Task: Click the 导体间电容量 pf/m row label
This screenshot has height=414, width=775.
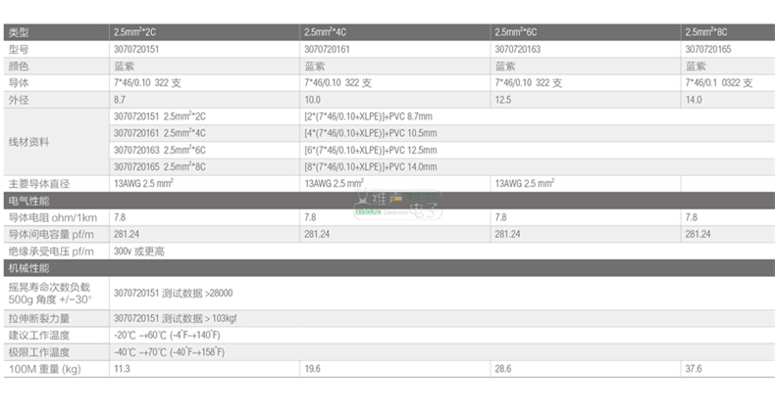Action: coord(51,234)
